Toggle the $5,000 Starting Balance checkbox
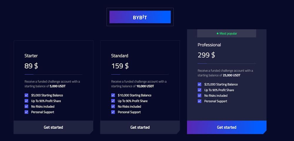This screenshot has width=294, height=141. click(26, 95)
